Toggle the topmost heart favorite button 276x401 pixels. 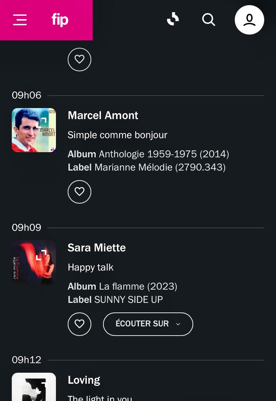(79, 60)
